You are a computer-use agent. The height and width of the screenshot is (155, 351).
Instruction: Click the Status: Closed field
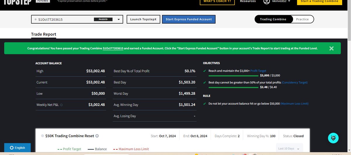point(293,136)
